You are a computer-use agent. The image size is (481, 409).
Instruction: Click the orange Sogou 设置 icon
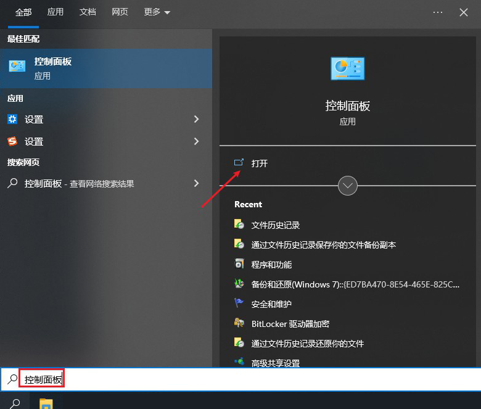[x=12, y=141]
